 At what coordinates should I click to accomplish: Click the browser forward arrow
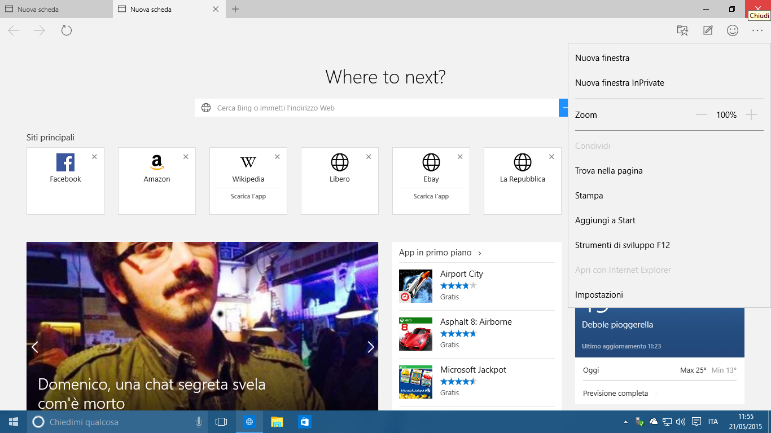[40, 30]
